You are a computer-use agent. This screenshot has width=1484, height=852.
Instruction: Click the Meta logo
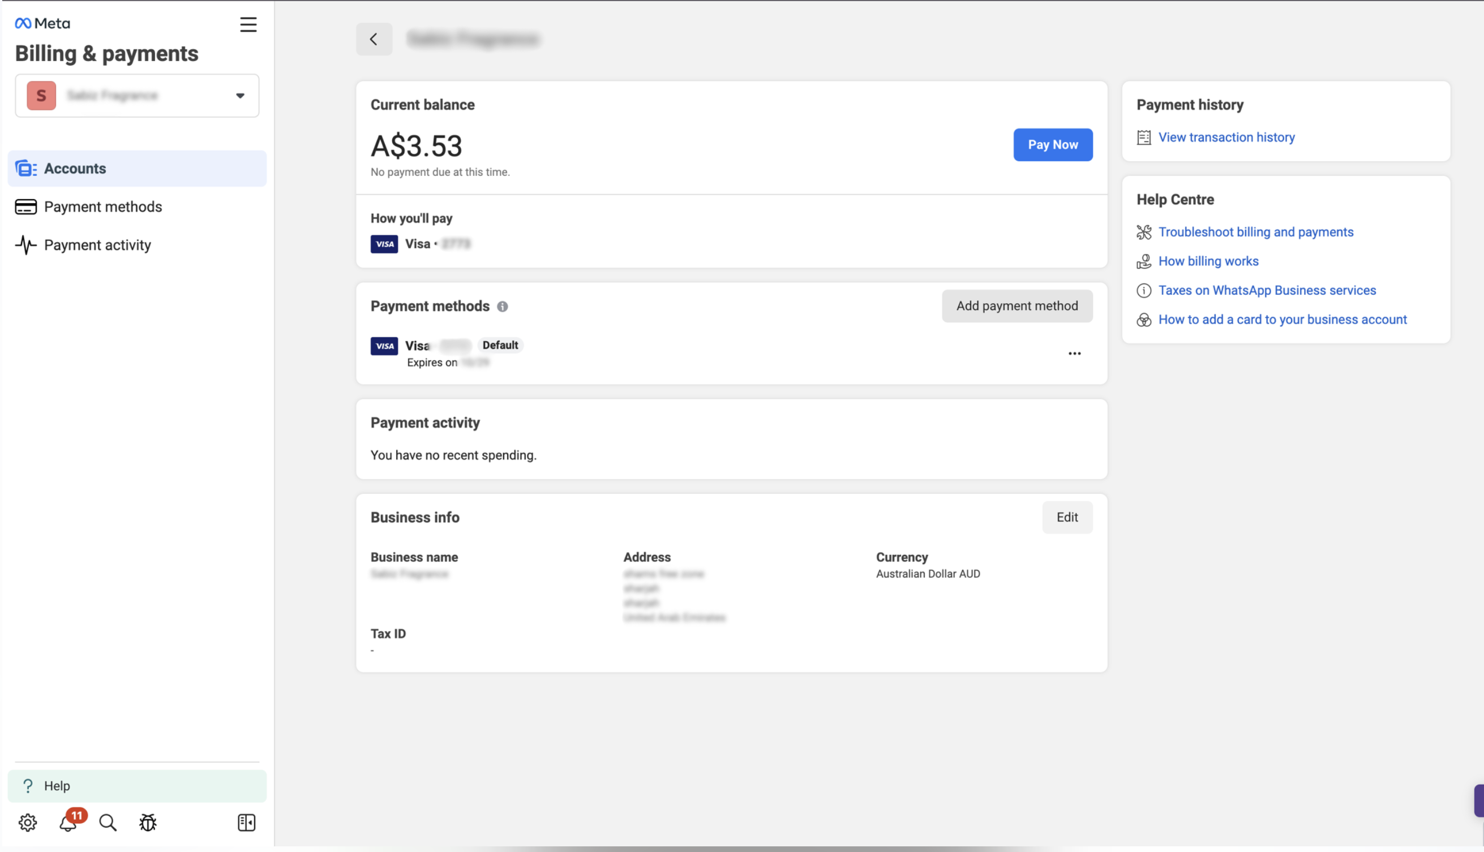pyautogui.click(x=43, y=23)
